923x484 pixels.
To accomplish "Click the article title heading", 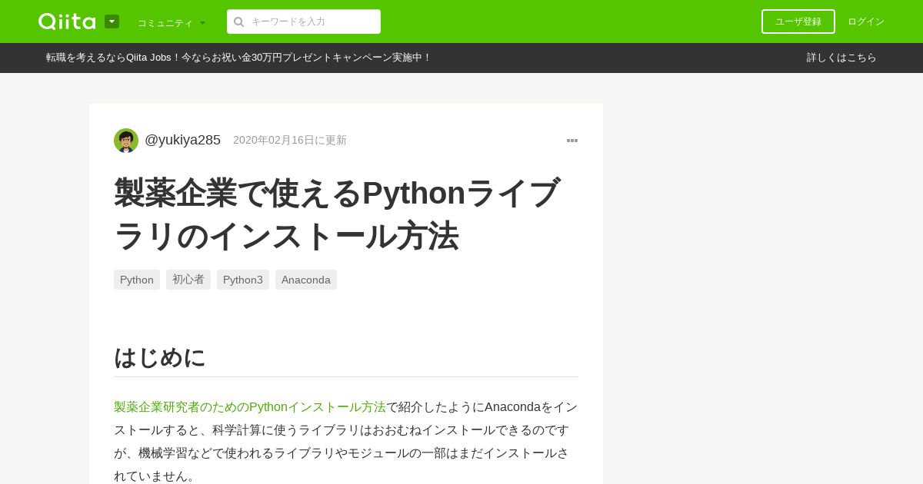I will (338, 214).
